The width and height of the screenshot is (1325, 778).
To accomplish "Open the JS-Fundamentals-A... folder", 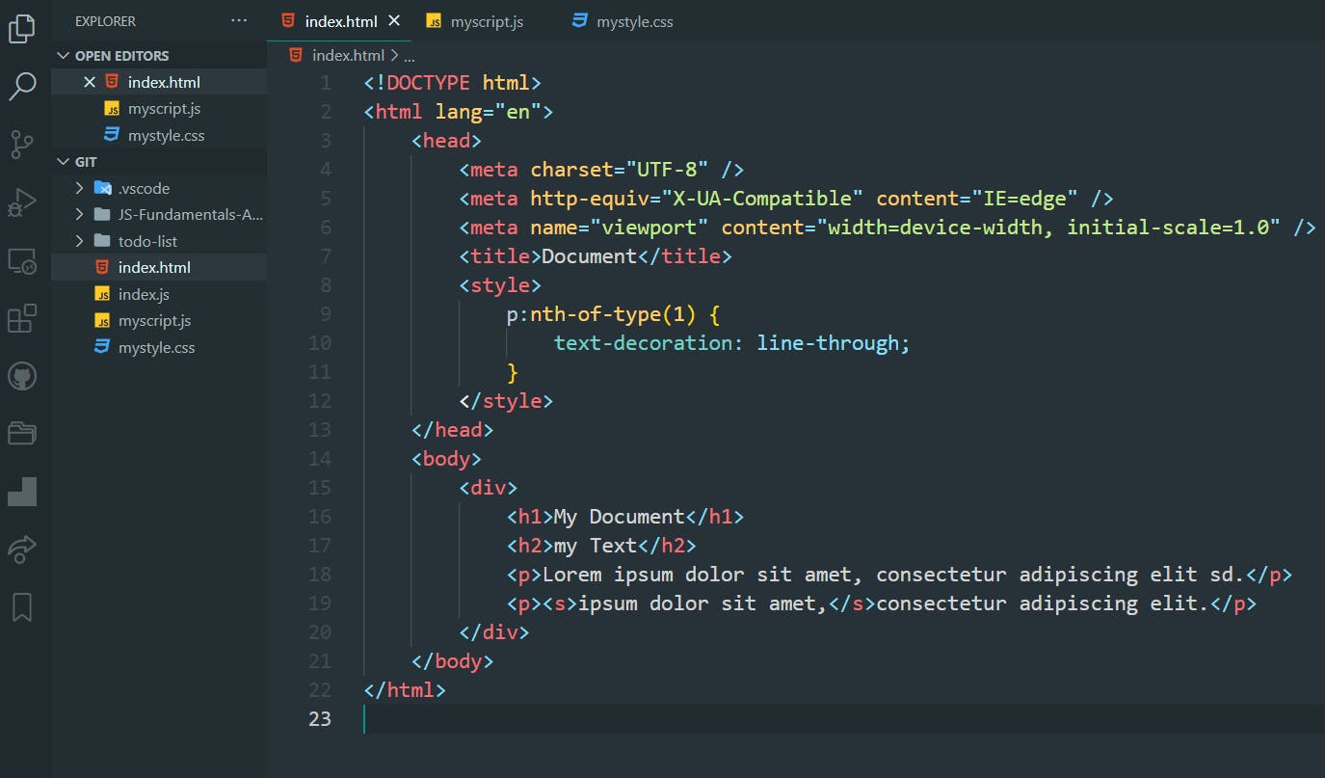I will 159,214.
